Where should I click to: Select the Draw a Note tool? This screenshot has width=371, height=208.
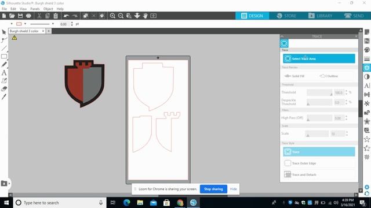click(x=4, y=81)
